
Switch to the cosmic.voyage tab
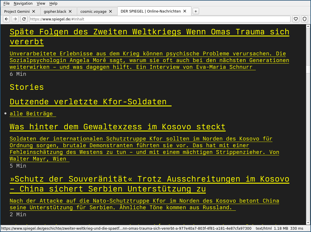pyautogui.click(x=97, y=11)
